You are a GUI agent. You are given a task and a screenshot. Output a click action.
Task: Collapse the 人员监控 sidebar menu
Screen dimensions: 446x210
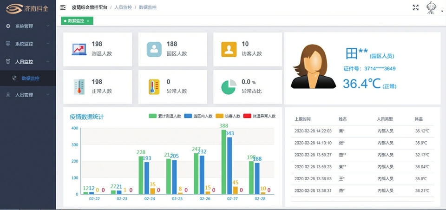(28, 61)
